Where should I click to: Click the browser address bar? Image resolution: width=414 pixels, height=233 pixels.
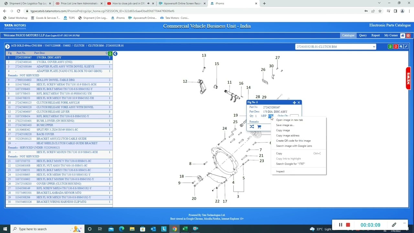click(194, 11)
